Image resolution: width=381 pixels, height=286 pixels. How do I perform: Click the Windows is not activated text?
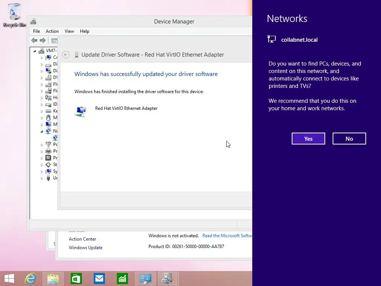click(173, 236)
